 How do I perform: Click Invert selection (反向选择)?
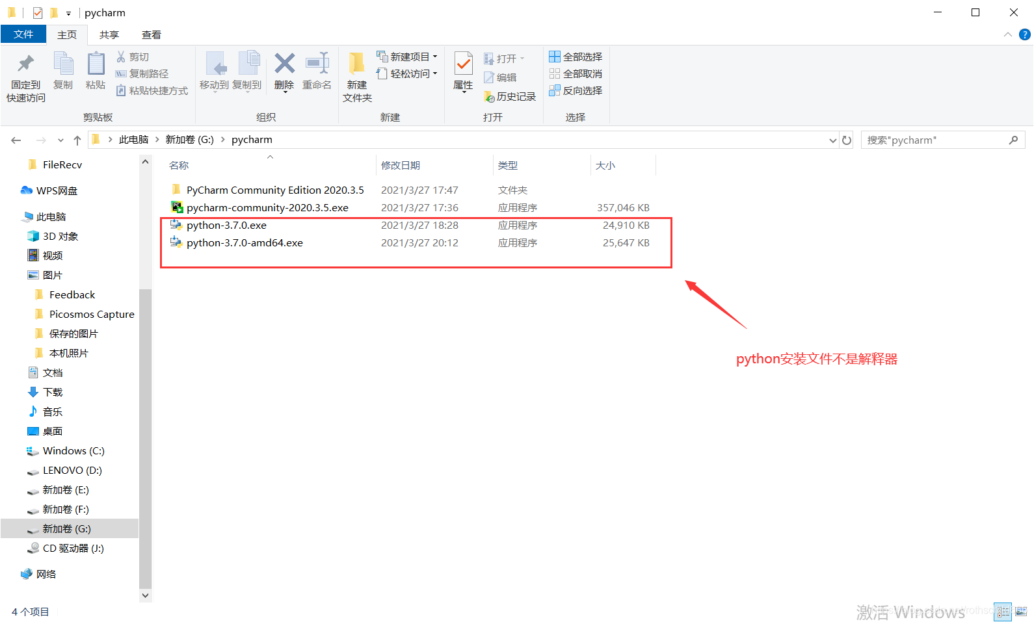(576, 91)
